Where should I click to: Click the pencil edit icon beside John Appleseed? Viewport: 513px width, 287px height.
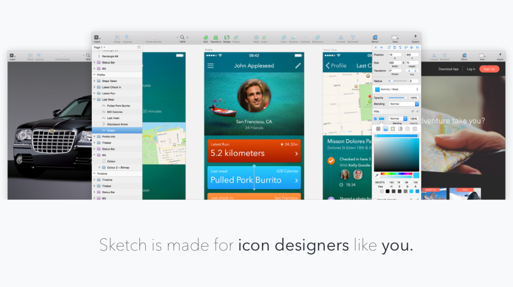click(298, 66)
